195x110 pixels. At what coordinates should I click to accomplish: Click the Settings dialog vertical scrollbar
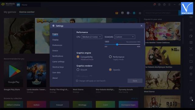[144, 37]
